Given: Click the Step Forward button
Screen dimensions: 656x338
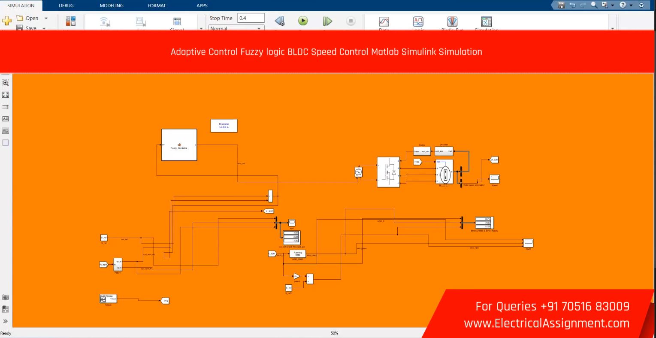Looking at the screenshot, I should (327, 21).
